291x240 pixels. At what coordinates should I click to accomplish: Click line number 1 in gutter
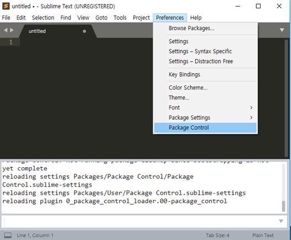[10, 42]
